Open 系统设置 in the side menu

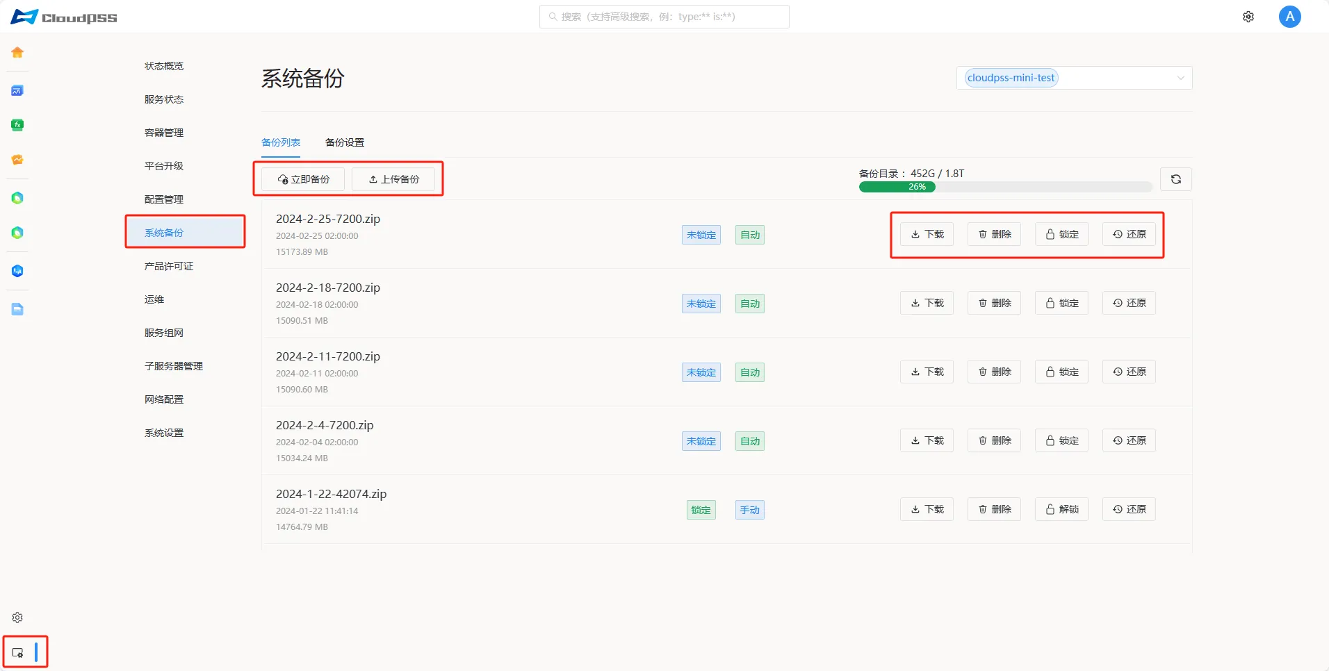(x=164, y=433)
